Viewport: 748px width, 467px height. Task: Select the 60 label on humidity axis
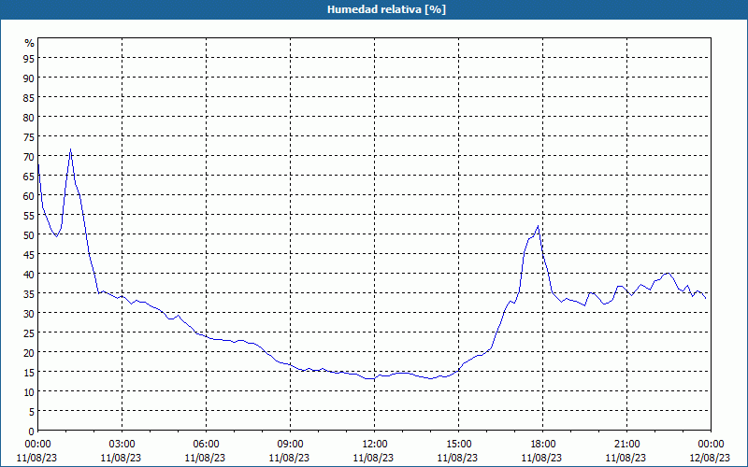coord(29,196)
